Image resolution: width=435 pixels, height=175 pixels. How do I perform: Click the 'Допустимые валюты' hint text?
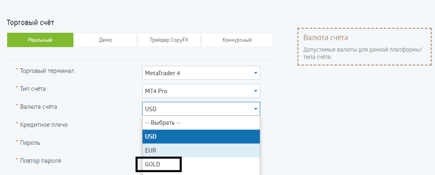(x=362, y=53)
